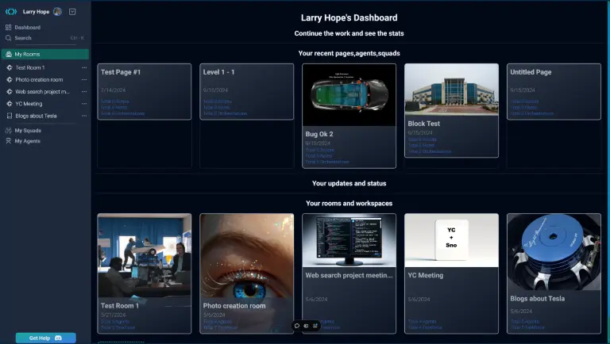Click the "Your updates and status" heading
Image resolution: width=610 pixels, height=344 pixels.
(349, 183)
